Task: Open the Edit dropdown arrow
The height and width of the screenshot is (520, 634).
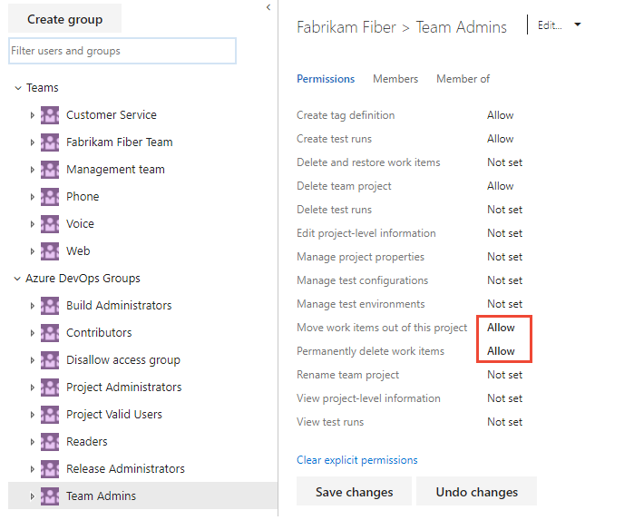Action: pyautogui.click(x=578, y=25)
